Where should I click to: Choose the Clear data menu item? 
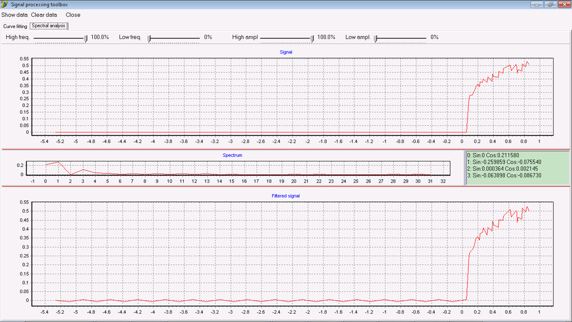44,15
